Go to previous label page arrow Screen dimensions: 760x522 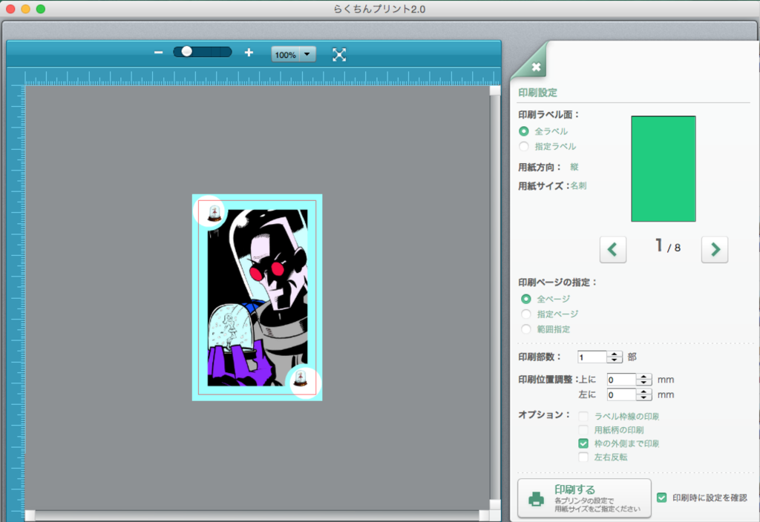612,249
